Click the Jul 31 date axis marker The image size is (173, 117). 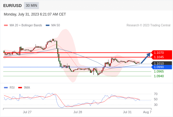coord(127,112)
